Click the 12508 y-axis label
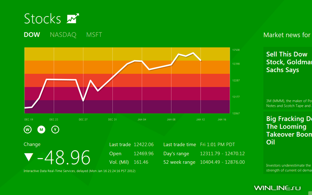The width and height of the screenshot is (312, 195). coord(236,50)
